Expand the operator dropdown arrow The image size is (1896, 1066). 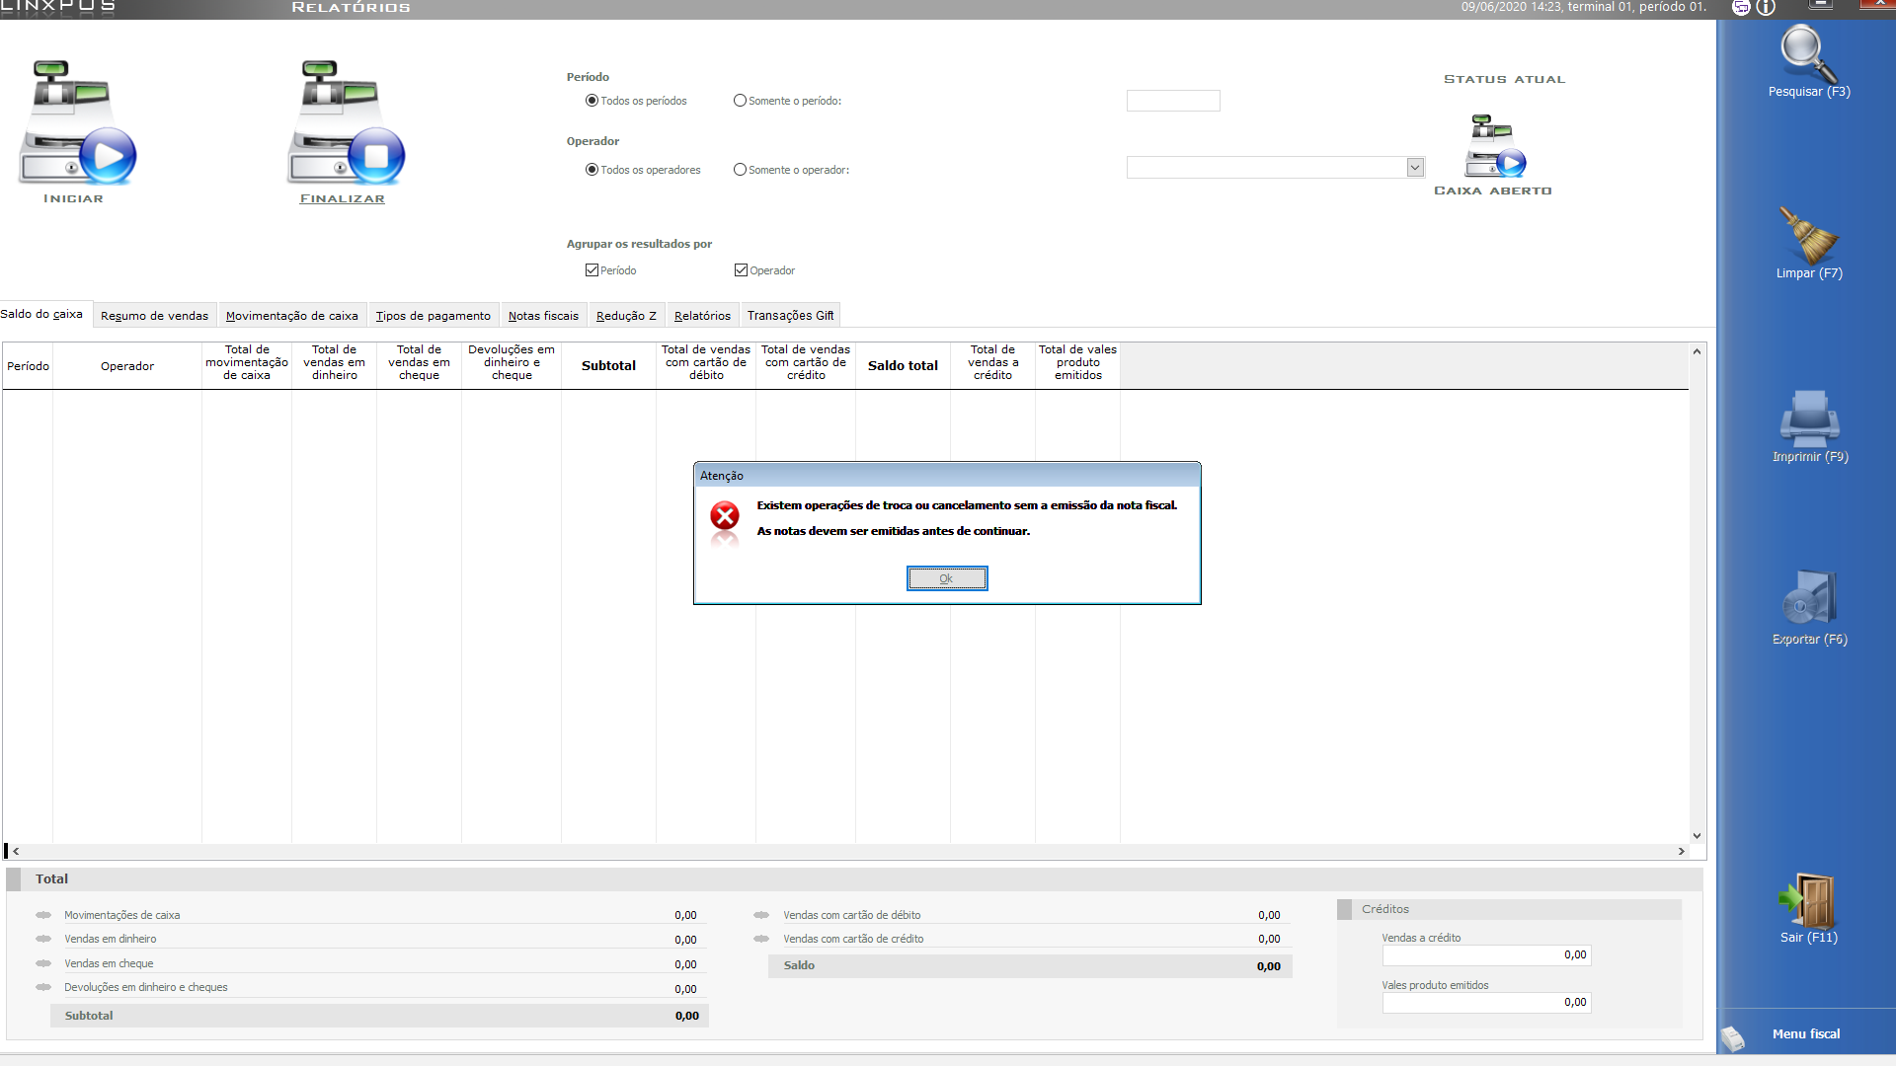pyautogui.click(x=1414, y=168)
